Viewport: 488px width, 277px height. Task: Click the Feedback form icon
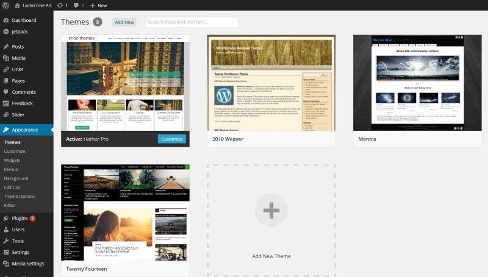(x=6, y=103)
